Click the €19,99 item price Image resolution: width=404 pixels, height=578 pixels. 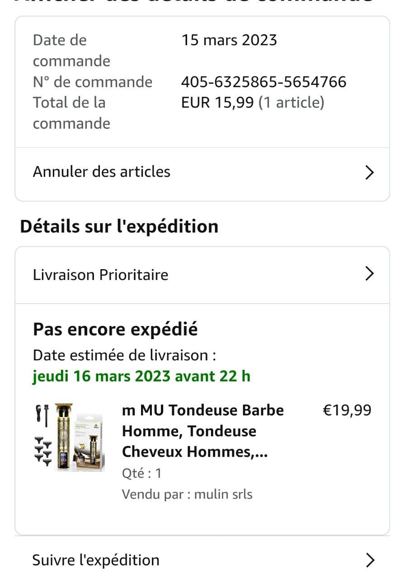coord(347,410)
